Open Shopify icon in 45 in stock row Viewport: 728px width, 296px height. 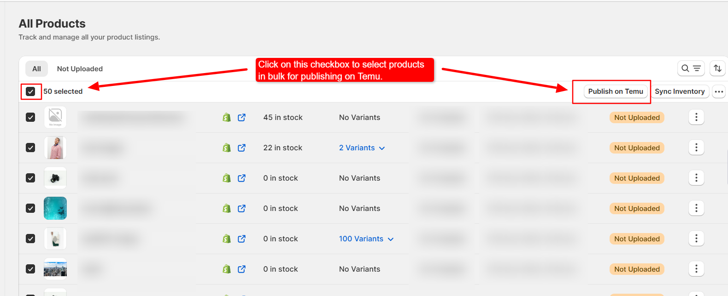pos(226,118)
